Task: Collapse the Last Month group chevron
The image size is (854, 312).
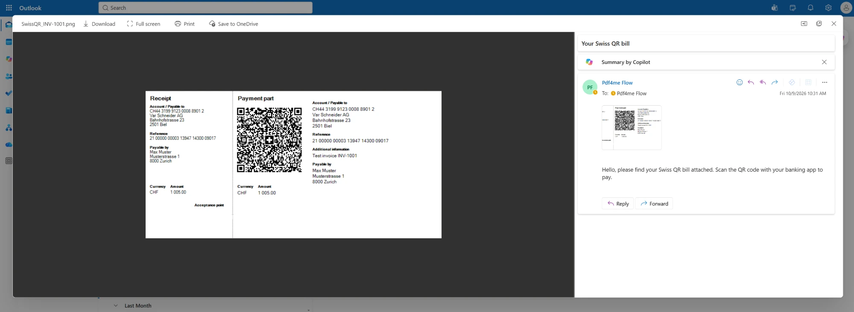Action: click(116, 306)
